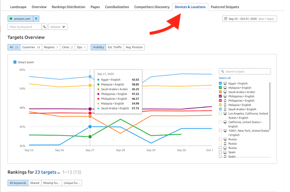This screenshot has width=290, height=192.
Task: Click mobile icon beside Saudi Arabia • English
Action: coord(225,109)
